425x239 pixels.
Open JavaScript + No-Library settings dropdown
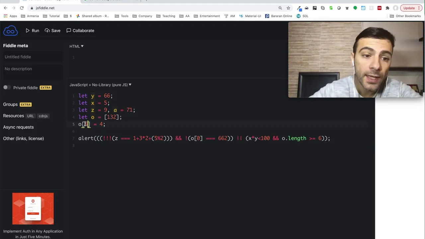[100, 85]
